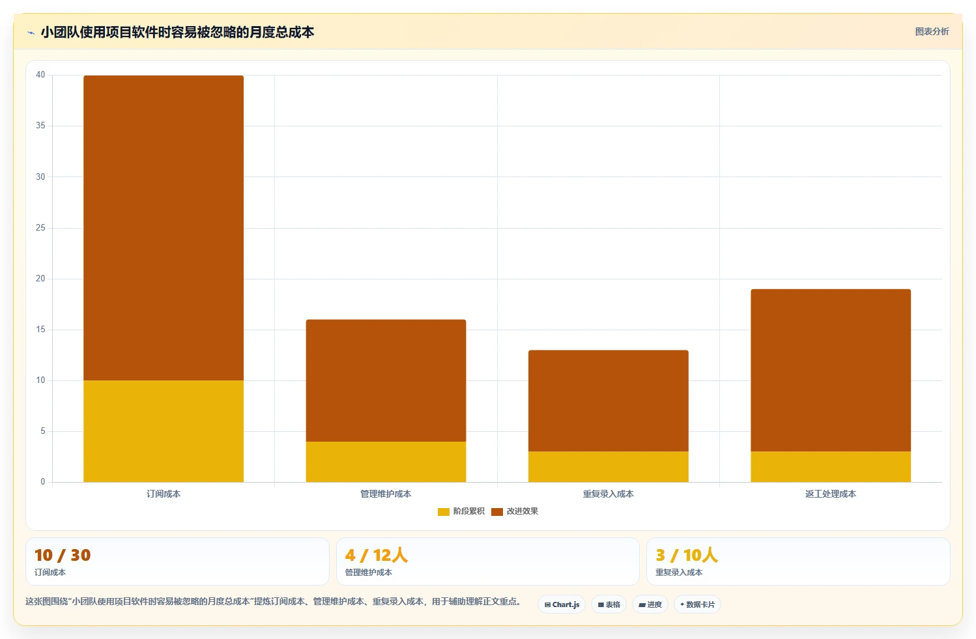Click the 4 / 12人 管理维护成本 card
This screenshot has height=639, width=976.
pyautogui.click(x=487, y=561)
